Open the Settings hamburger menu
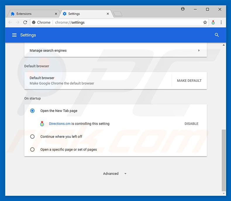 [14, 35]
